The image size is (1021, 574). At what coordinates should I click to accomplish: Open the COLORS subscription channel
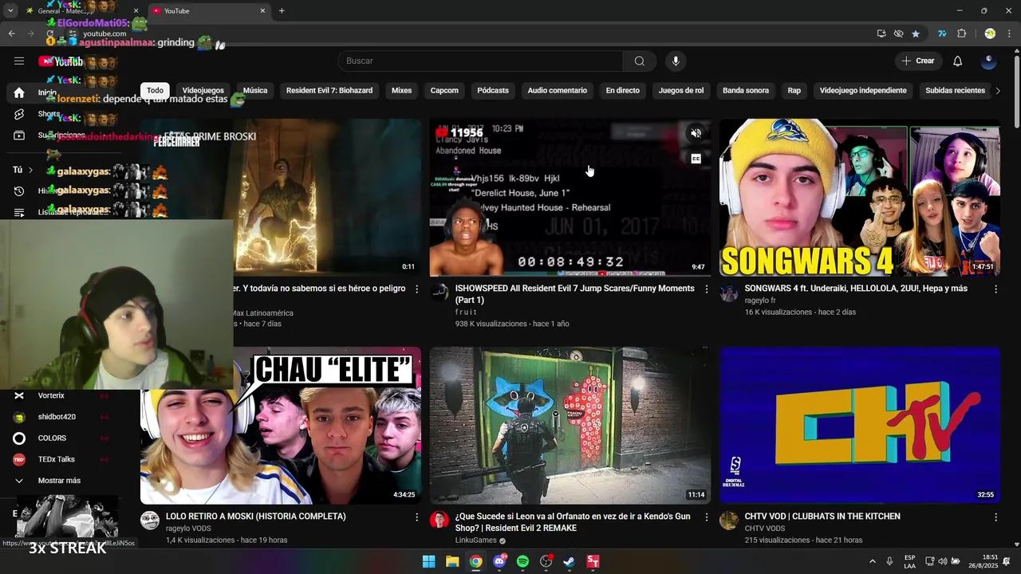(x=52, y=438)
